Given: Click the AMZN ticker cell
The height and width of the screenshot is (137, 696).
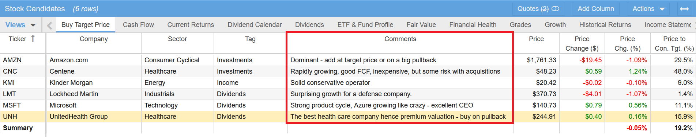Looking at the screenshot, I should point(12,60).
